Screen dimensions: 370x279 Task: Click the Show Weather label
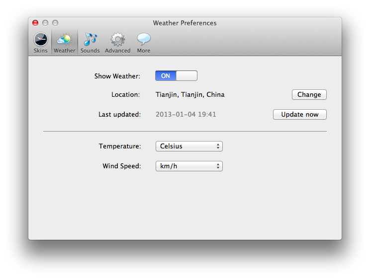tap(117, 76)
